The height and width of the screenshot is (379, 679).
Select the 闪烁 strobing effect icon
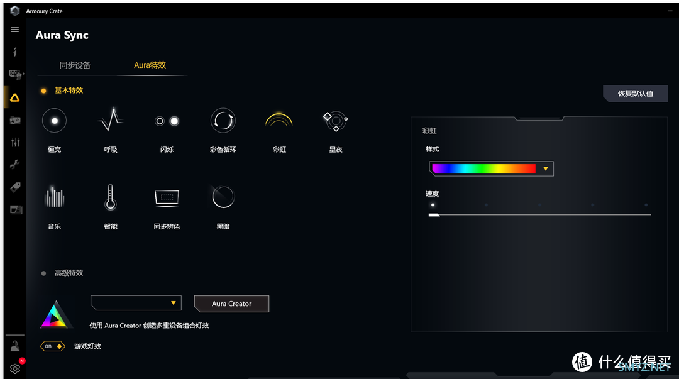[167, 121]
